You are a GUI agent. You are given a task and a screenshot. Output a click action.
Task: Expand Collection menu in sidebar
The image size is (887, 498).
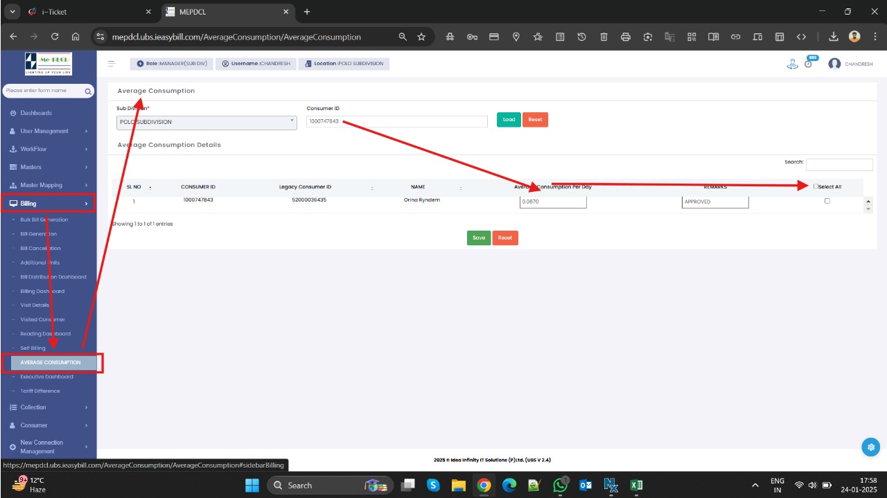pos(49,407)
